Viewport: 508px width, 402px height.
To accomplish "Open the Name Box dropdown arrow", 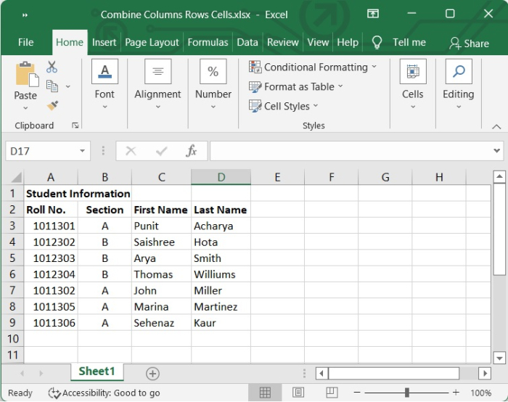I will [x=83, y=151].
